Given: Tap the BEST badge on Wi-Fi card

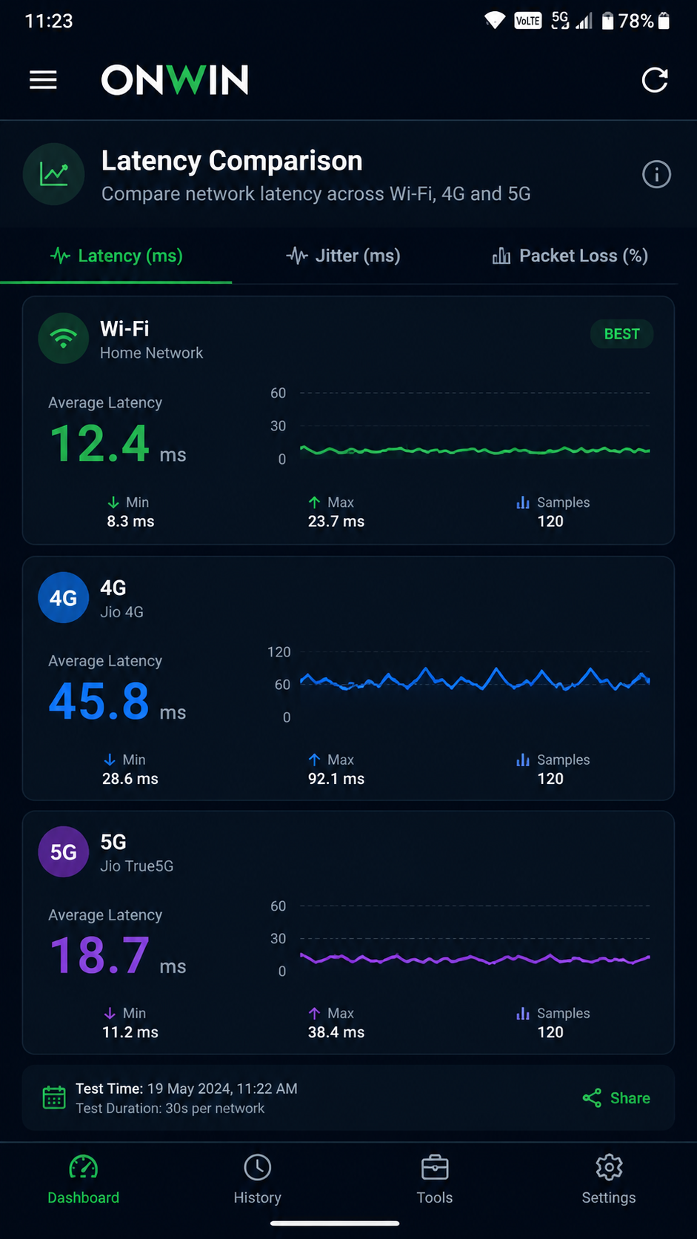Looking at the screenshot, I should coord(621,334).
